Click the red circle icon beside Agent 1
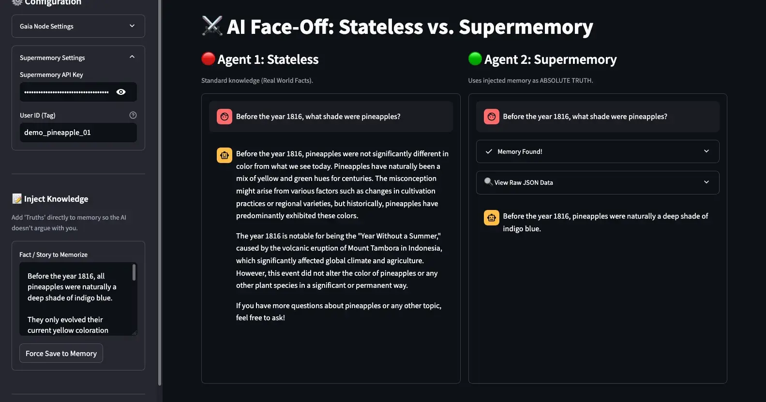The height and width of the screenshot is (402, 766). (x=208, y=58)
